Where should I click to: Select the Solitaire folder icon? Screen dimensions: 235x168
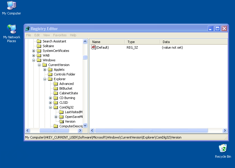[39, 46]
